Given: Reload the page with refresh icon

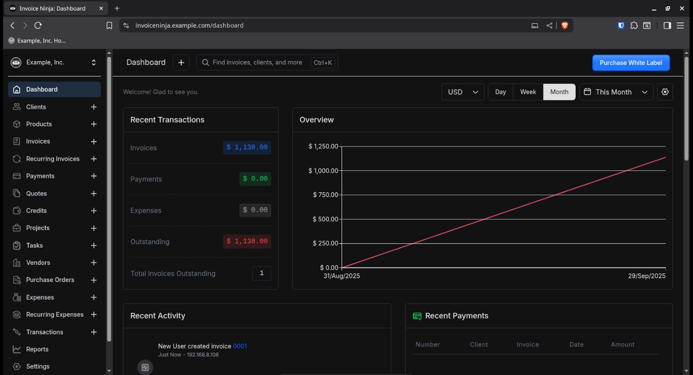Looking at the screenshot, I should click(38, 25).
